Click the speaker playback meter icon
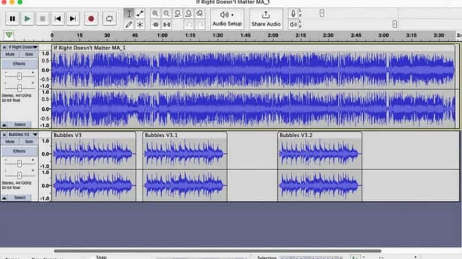462x259 pixels. tap(293, 24)
